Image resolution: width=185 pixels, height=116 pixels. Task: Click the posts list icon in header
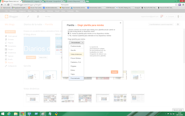pyautogui.click(x=38, y=17)
